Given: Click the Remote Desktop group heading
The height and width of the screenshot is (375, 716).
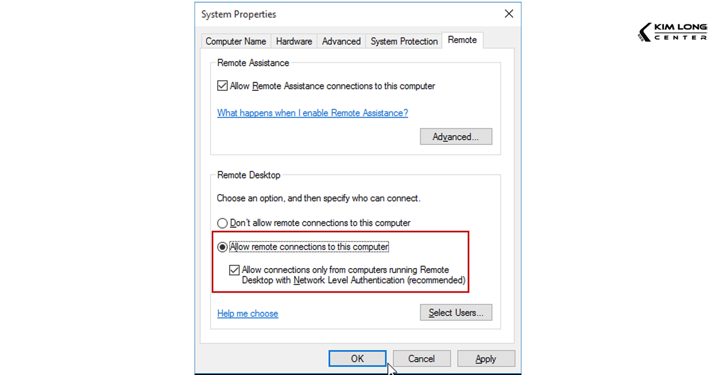Looking at the screenshot, I should point(248,175).
